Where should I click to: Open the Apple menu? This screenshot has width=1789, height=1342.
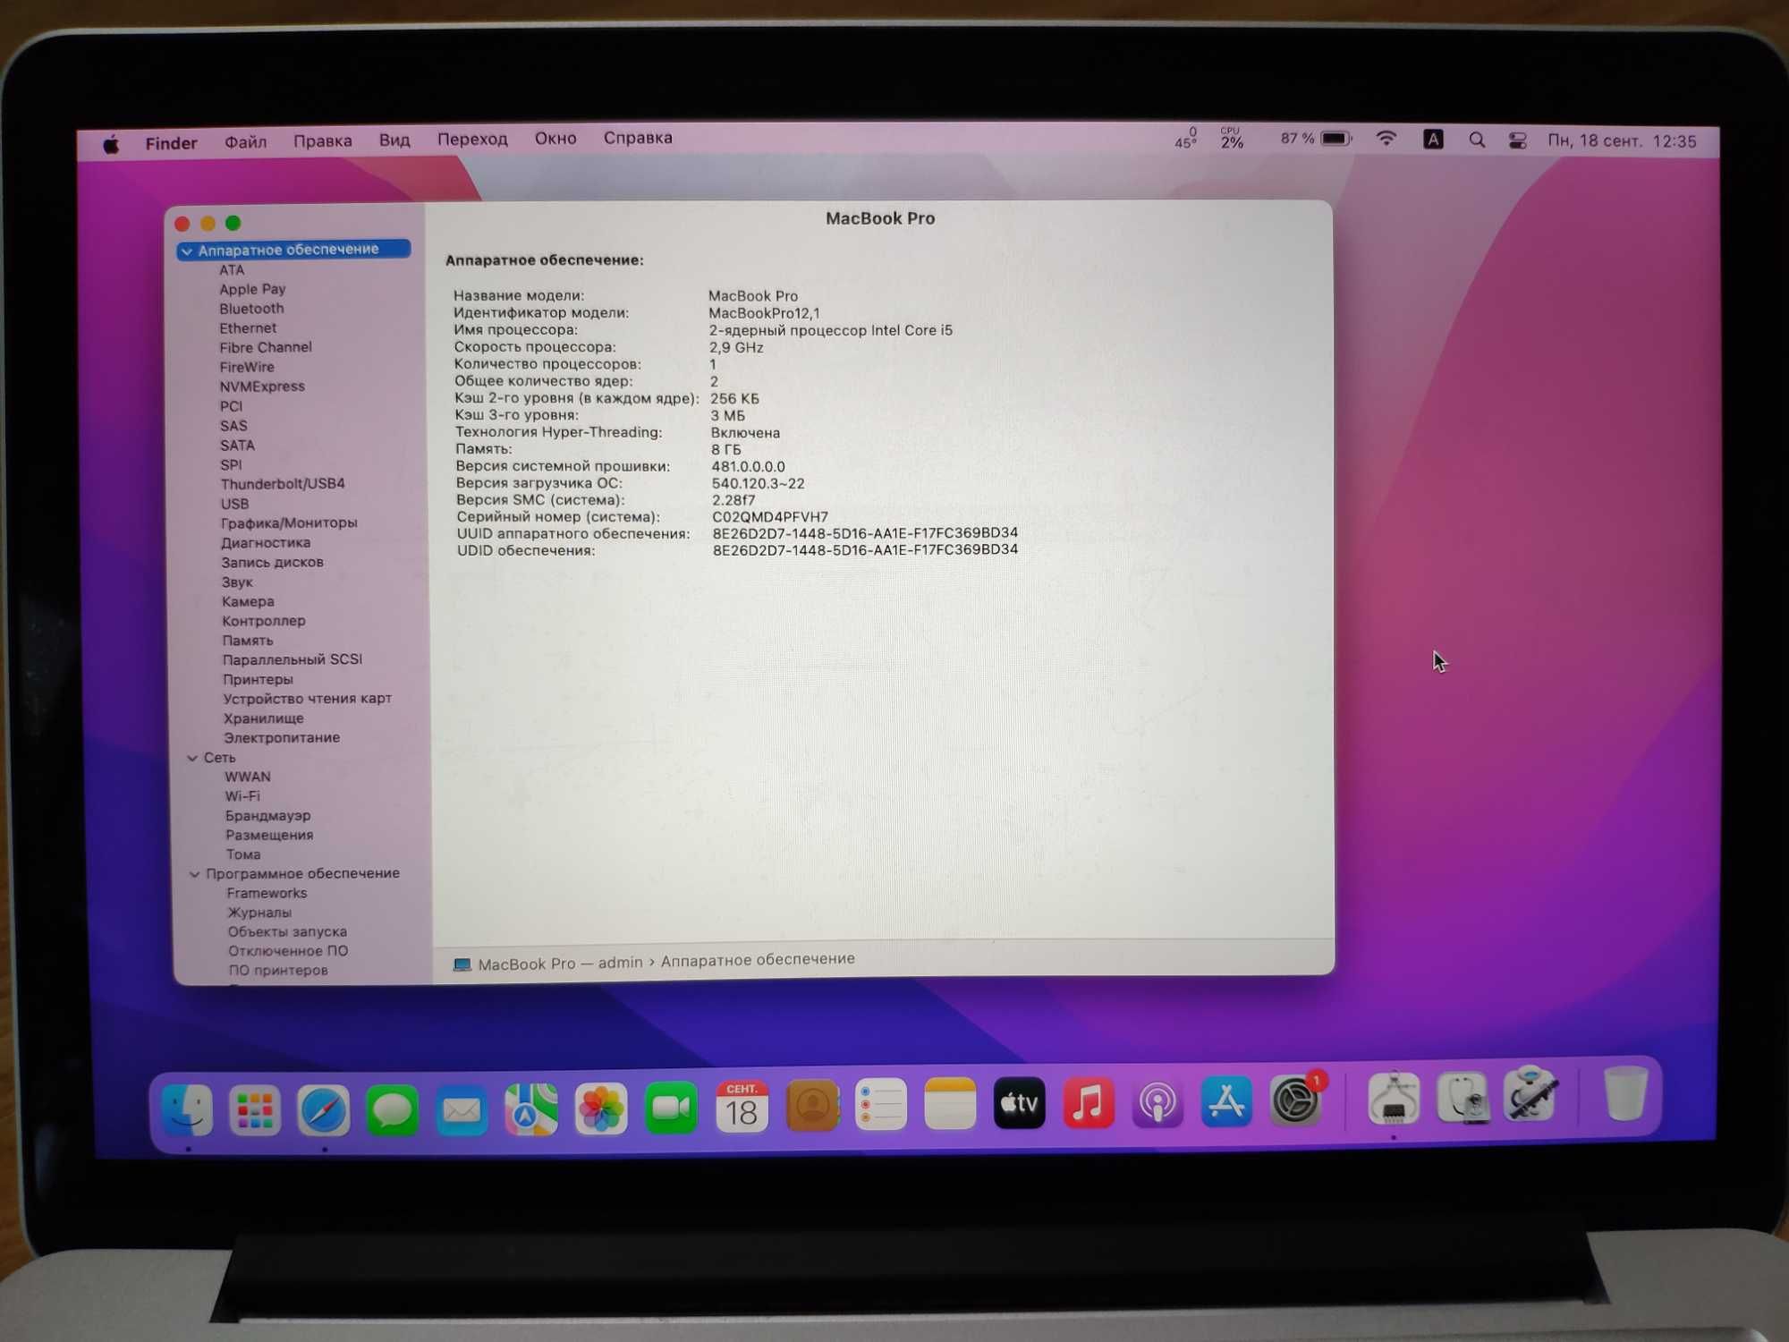click(111, 144)
